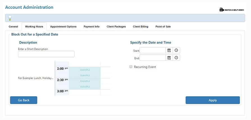Click into the End date input
The width and height of the screenshot is (251, 120).
point(152,58)
